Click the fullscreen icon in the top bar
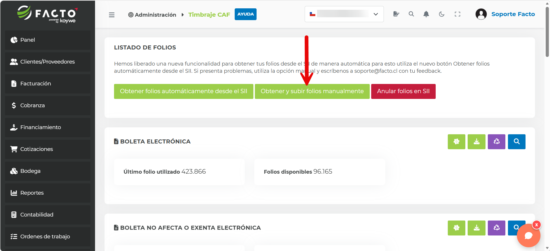Screen dimensions: 550x251 click(x=458, y=14)
